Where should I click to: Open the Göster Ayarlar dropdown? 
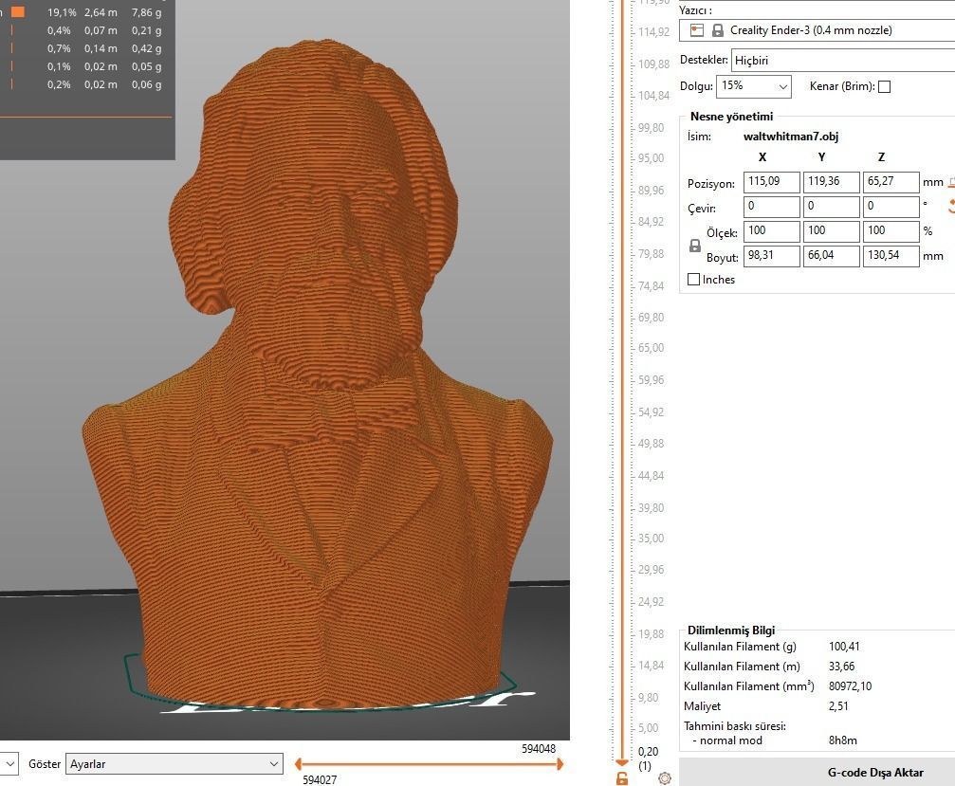click(174, 763)
